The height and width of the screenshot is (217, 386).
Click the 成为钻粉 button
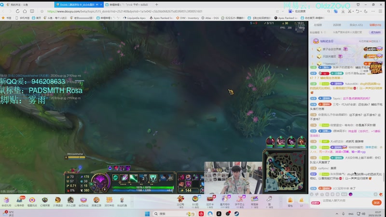tap(376, 32)
